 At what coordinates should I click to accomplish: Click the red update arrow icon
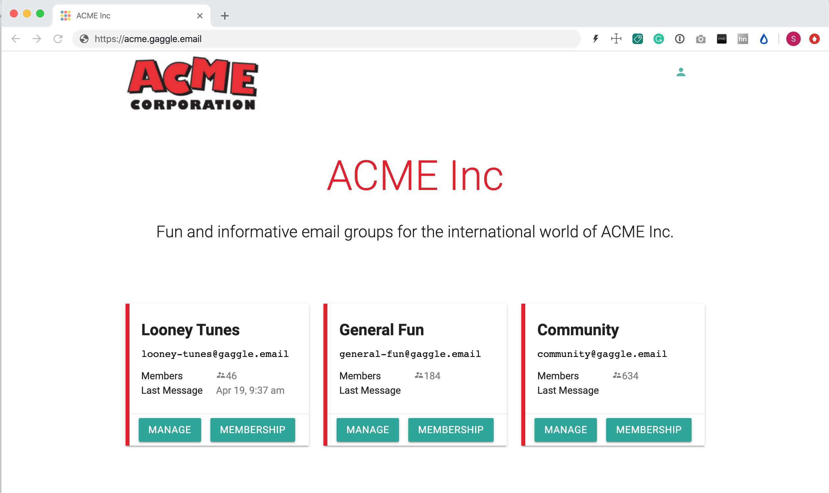coord(814,39)
